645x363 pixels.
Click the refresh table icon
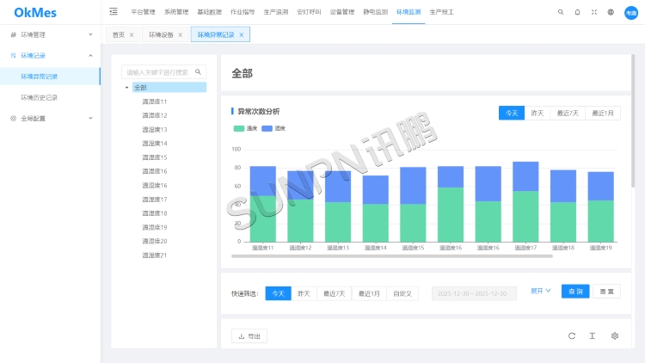(x=572, y=335)
